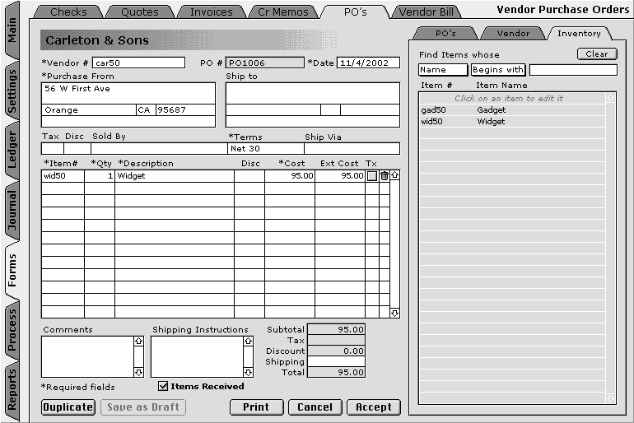The height and width of the screenshot is (423, 634).
Task: Select wid50 Widget in inventory list
Action: point(512,121)
